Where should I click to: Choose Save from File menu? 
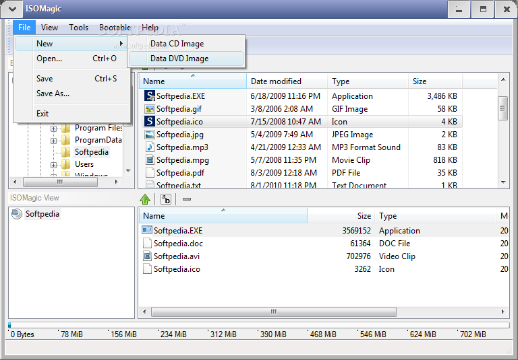[71, 79]
